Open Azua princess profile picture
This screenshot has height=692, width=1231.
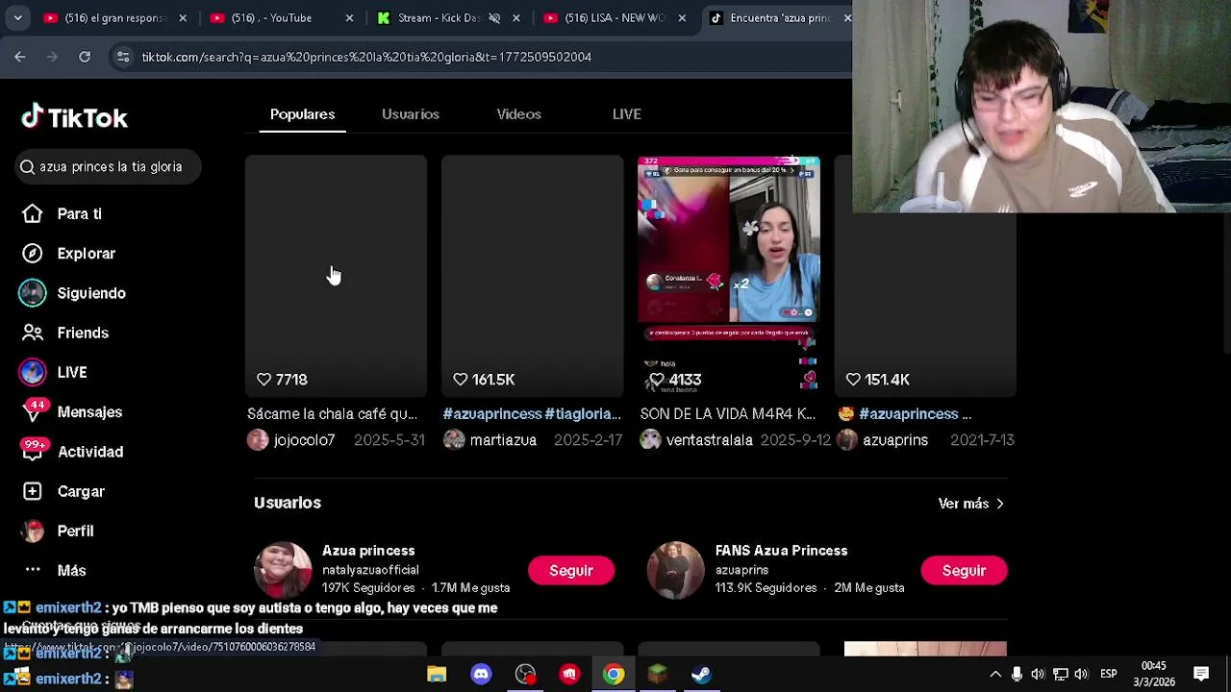[283, 570]
